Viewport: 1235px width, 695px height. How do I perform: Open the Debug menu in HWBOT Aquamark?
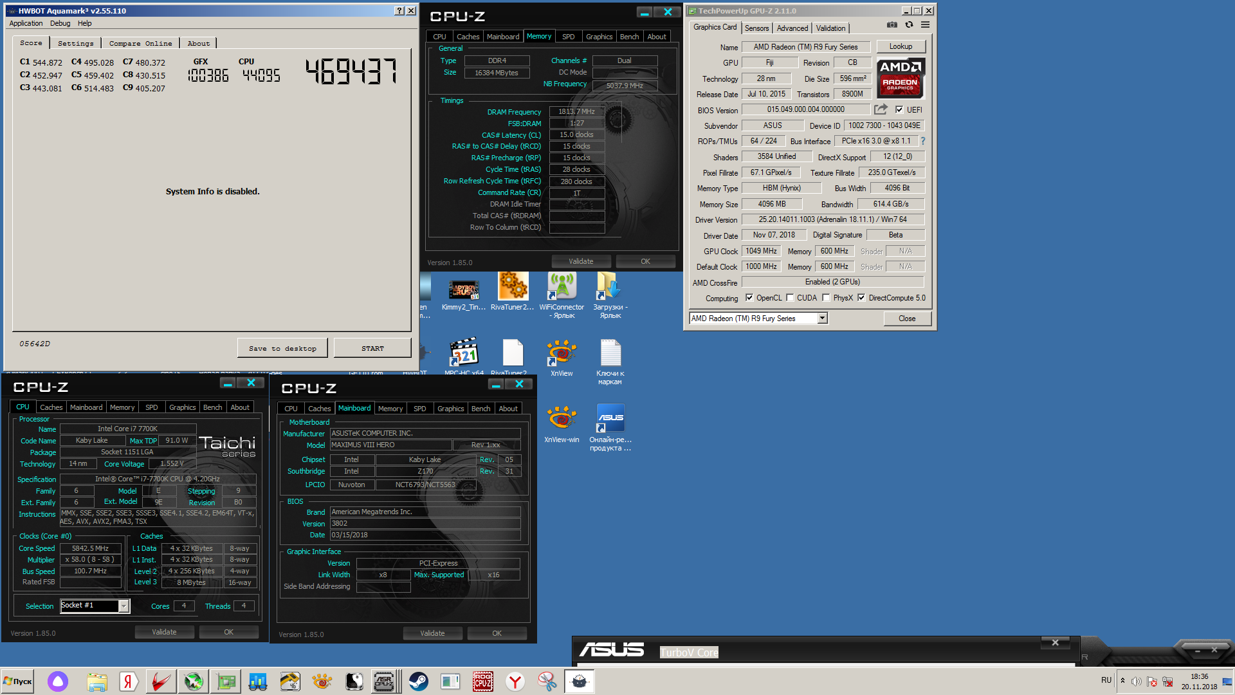tap(60, 23)
